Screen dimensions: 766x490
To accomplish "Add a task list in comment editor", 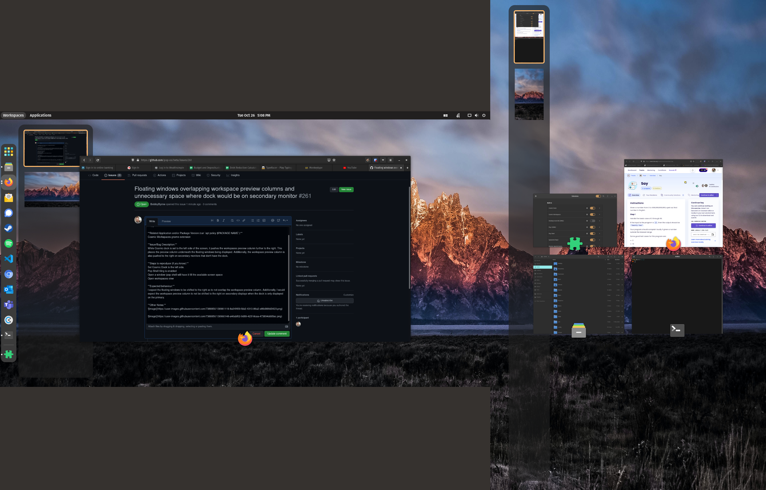I will click(x=264, y=220).
